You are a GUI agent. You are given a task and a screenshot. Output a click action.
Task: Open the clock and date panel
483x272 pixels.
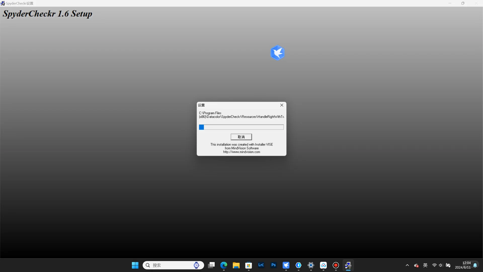(463, 265)
